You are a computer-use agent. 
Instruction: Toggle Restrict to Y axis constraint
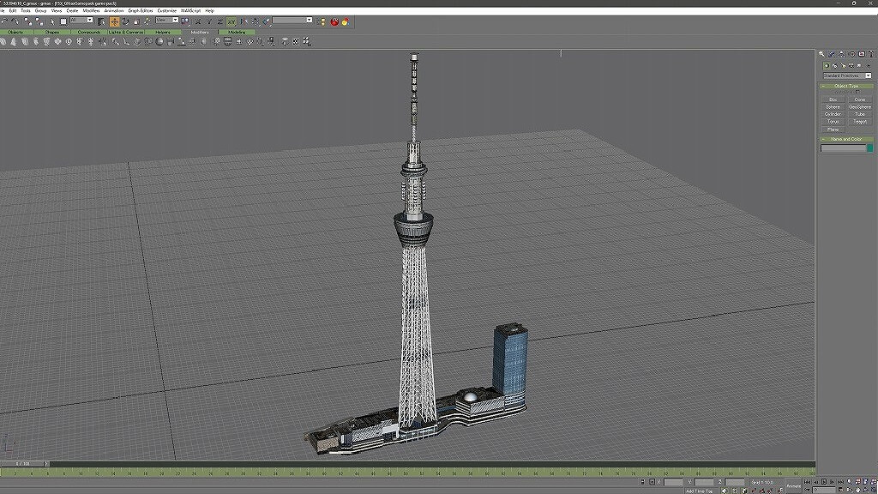click(209, 21)
